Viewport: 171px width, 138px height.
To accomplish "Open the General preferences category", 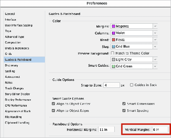I will click(10, 14).
